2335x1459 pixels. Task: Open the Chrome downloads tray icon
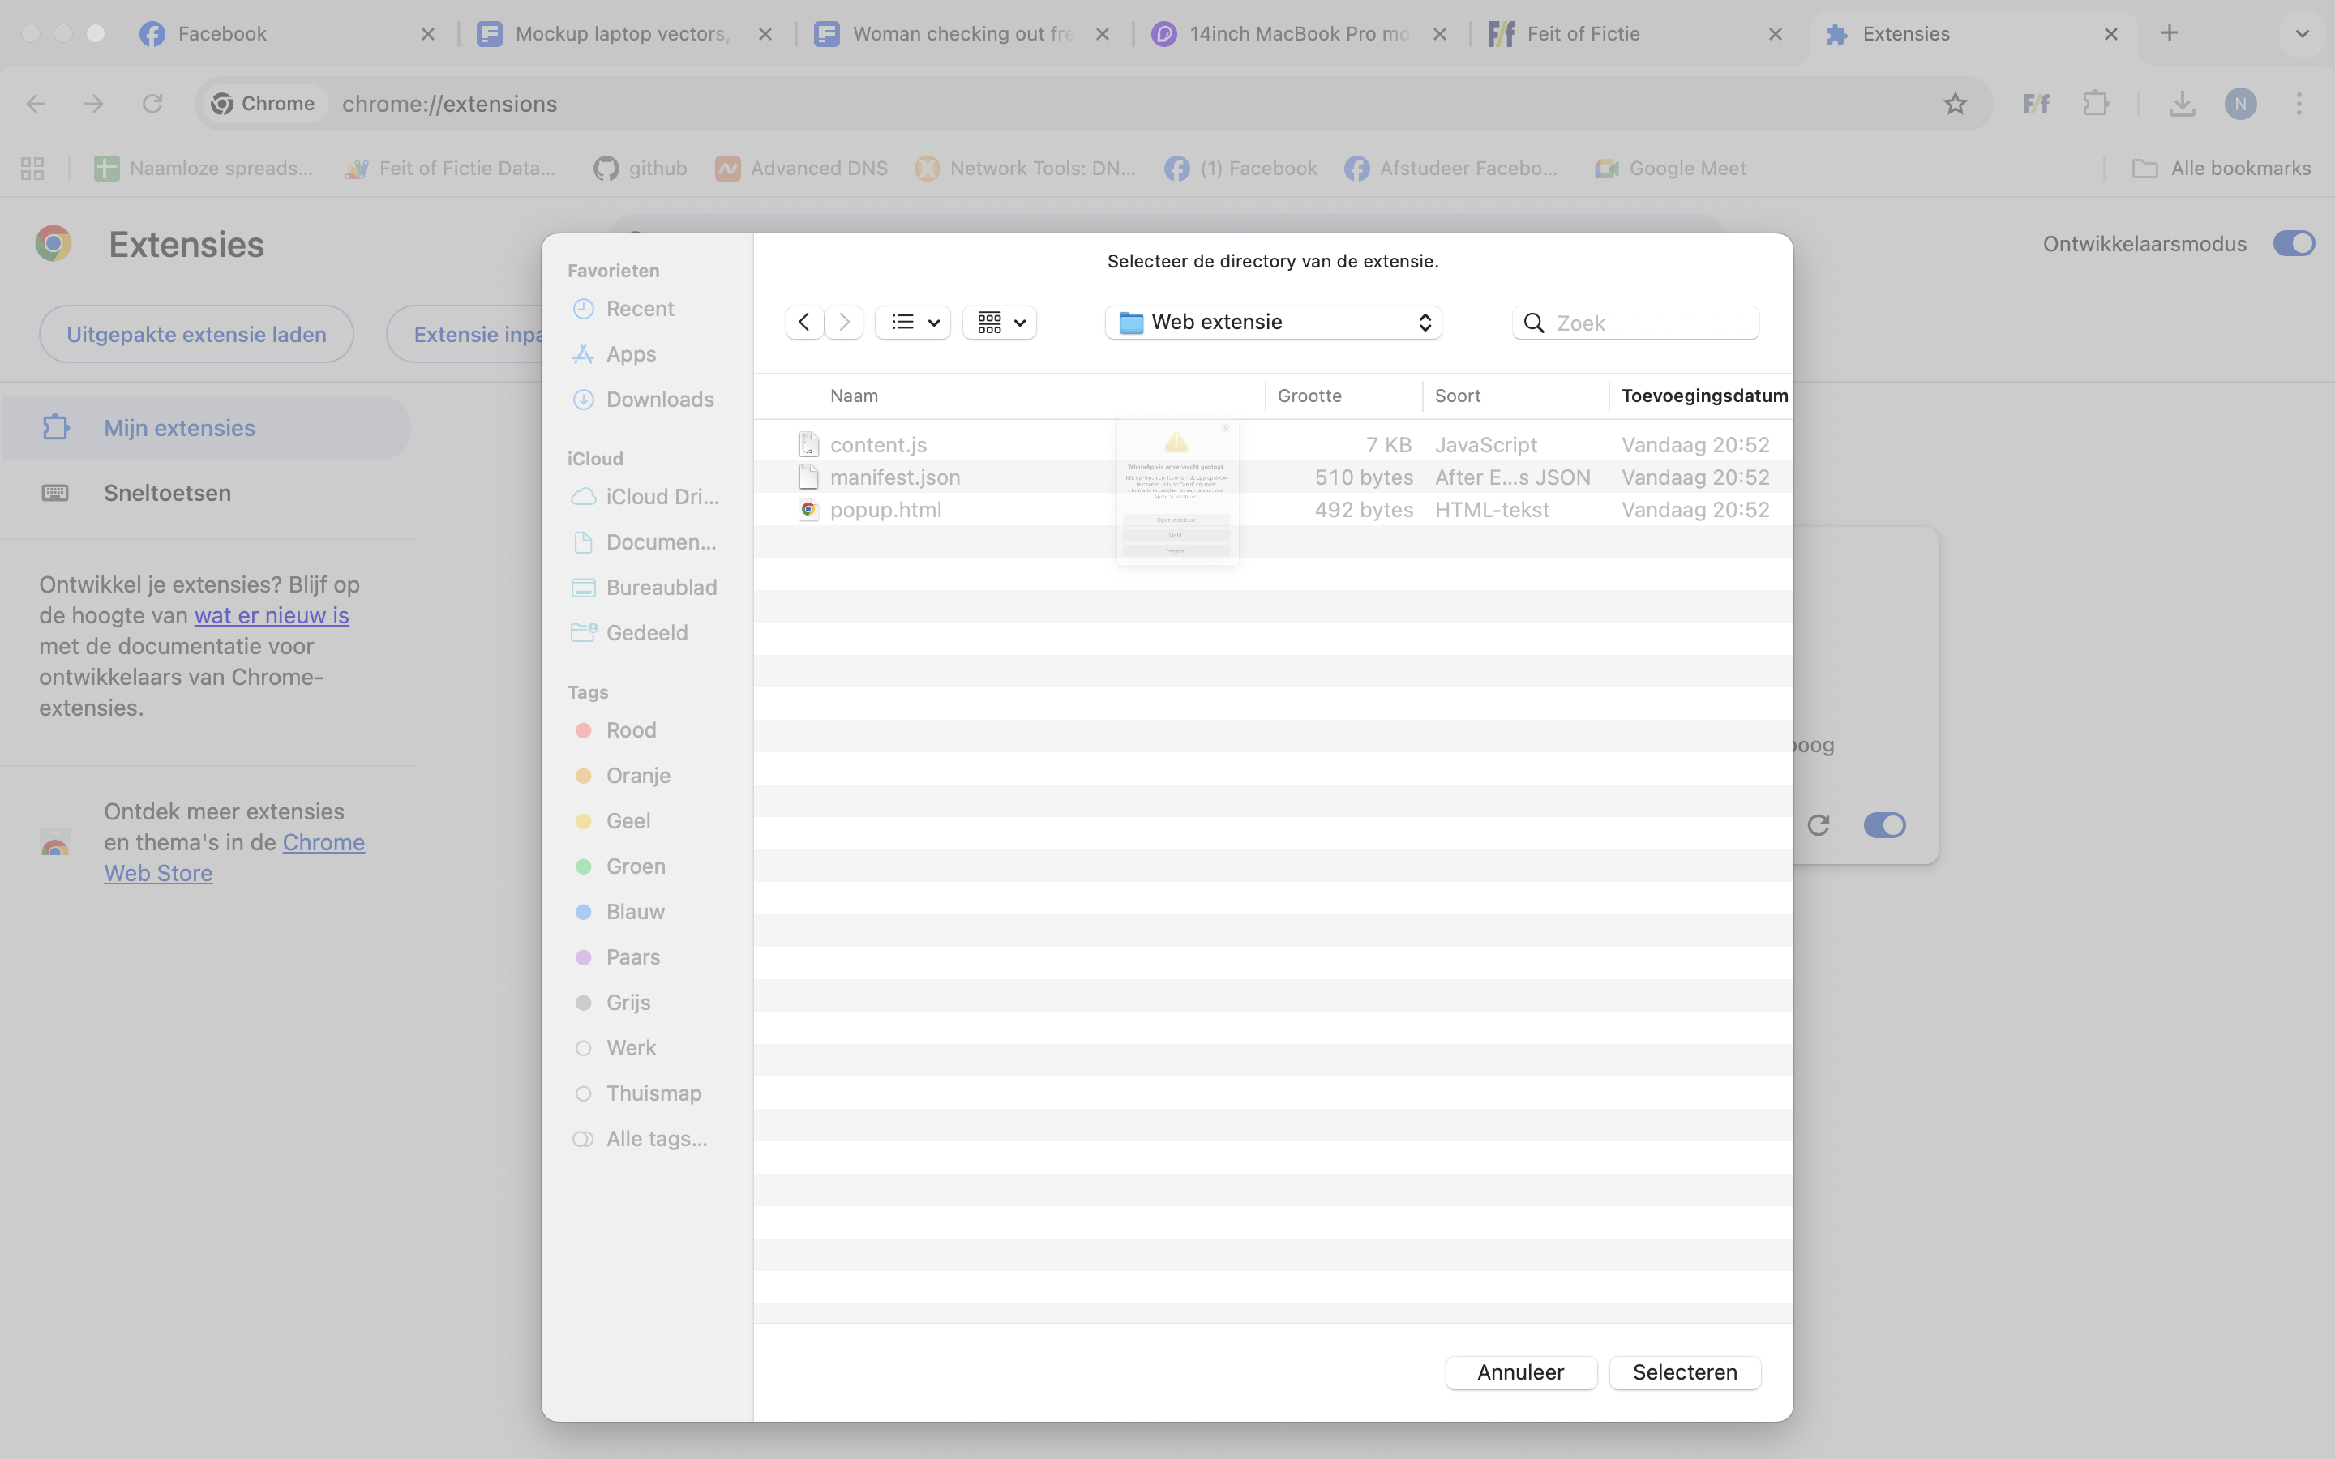[x=2182, y=103]
